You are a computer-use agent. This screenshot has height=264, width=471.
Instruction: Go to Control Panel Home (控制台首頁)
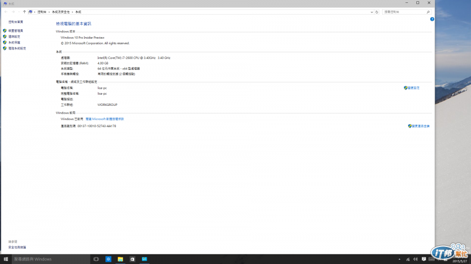(16, 22)
